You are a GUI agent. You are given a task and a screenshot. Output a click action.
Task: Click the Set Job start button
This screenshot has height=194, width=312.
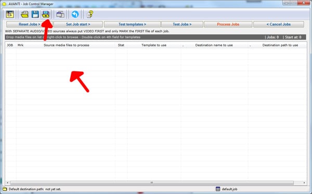point(78,24)
